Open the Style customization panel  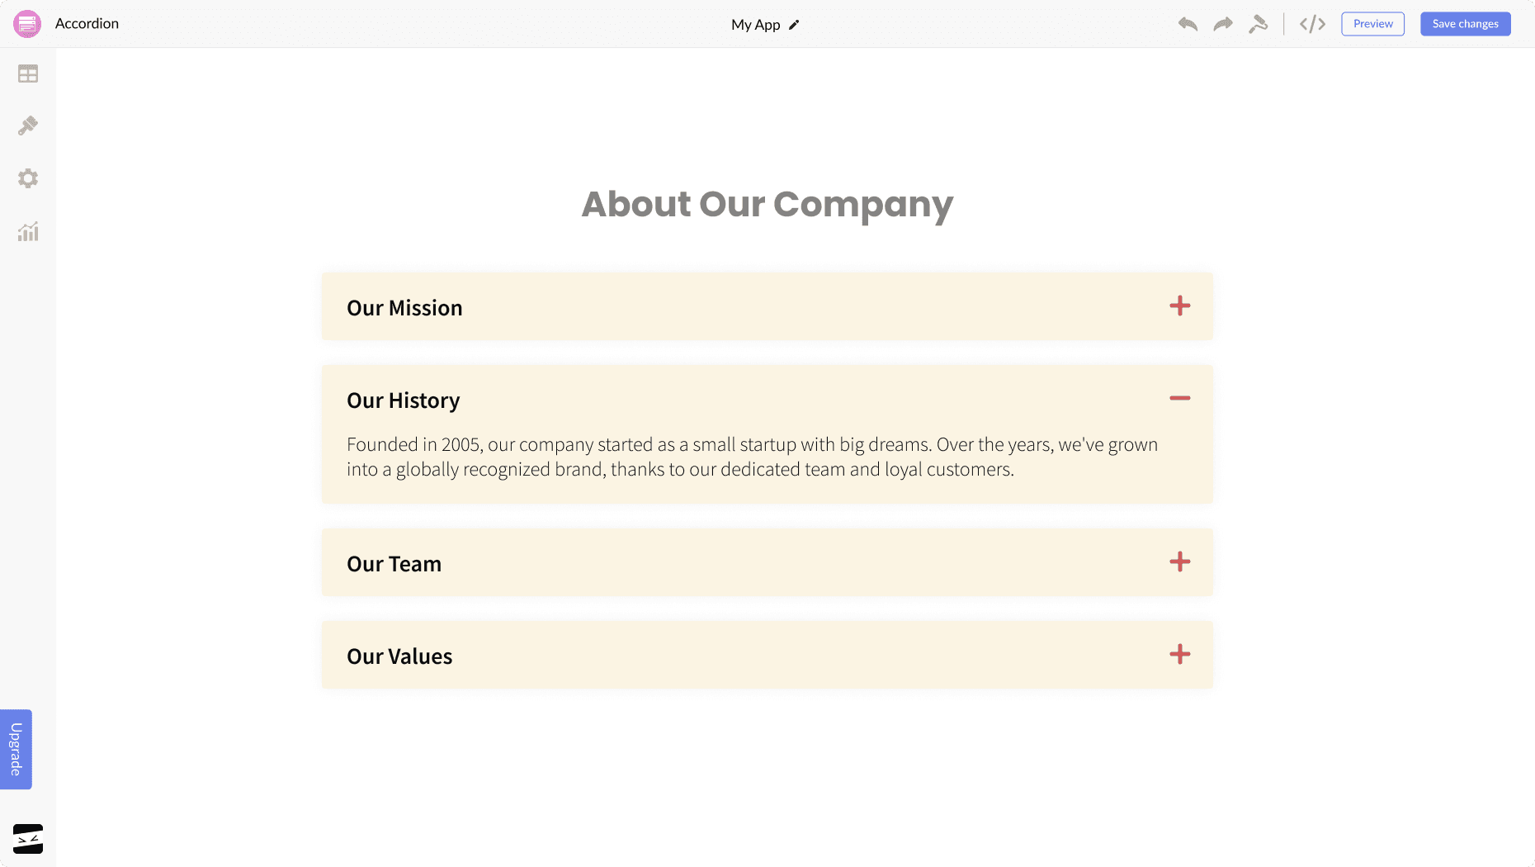click(x=27, y=126)
